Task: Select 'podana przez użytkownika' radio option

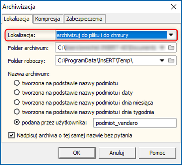Action: [x=17, y=122]
